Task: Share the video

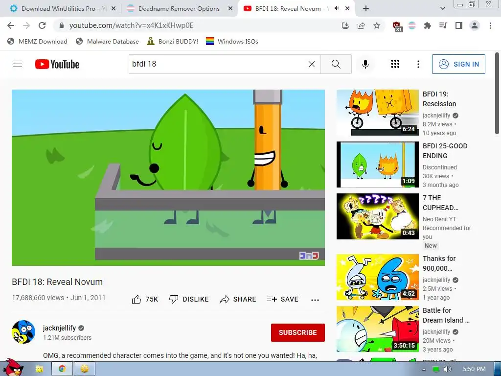Action: click(238, 299)
